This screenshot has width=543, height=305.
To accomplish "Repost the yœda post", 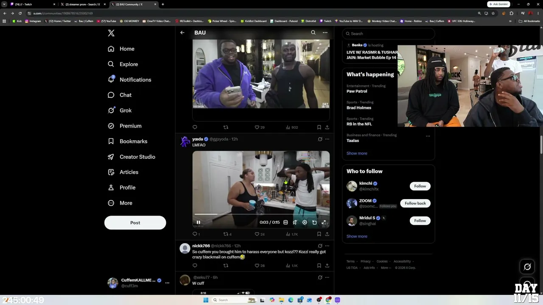I will [x=227, y=234].
